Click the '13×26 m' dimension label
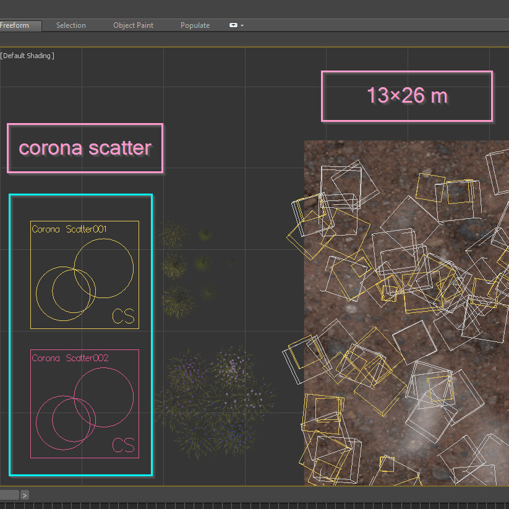This screenshot has width=509, height=509. tap(407, 96)
